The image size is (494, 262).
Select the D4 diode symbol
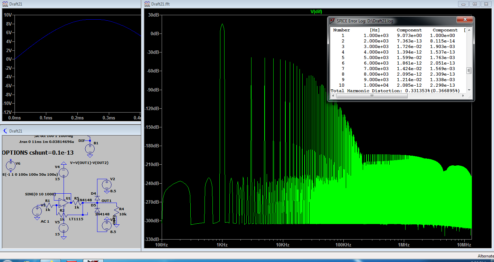(x=97, y=198)
